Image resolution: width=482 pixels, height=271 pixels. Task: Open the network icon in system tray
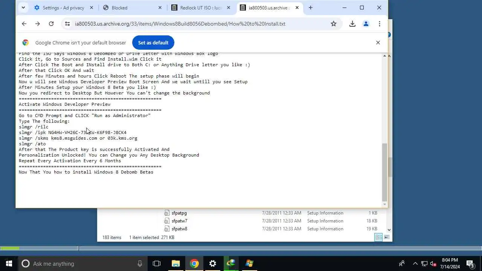pos(424,263)
